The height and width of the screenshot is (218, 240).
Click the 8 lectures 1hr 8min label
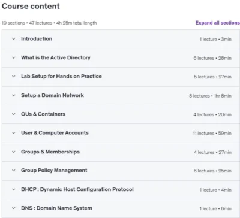tap(210, 96)
